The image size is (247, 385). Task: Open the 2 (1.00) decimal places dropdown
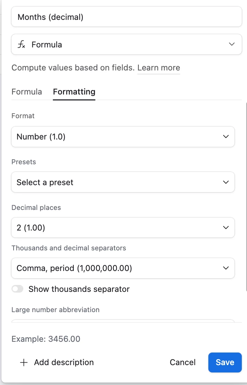pos(123,227)
